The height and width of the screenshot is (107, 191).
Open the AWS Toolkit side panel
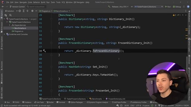pos(1,93)
